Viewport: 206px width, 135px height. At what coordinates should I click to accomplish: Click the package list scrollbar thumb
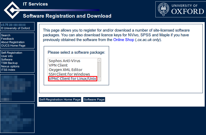pos(99,70)
